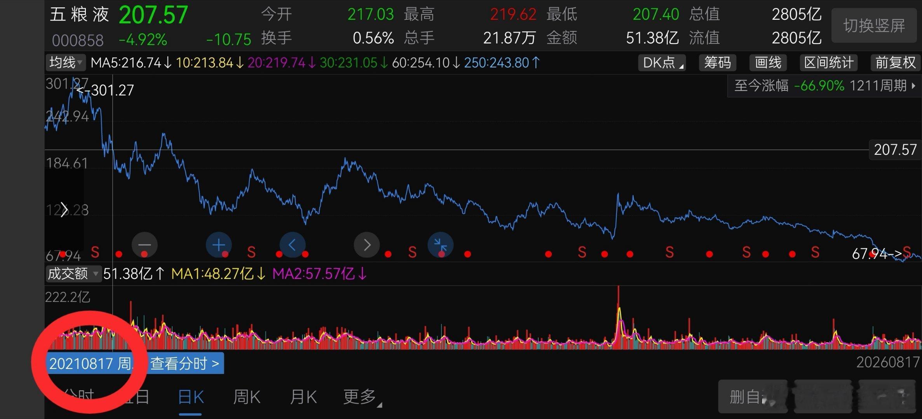Expand left panel chevron on chart
Screen dimensions: 922x419
pos(64,210)
